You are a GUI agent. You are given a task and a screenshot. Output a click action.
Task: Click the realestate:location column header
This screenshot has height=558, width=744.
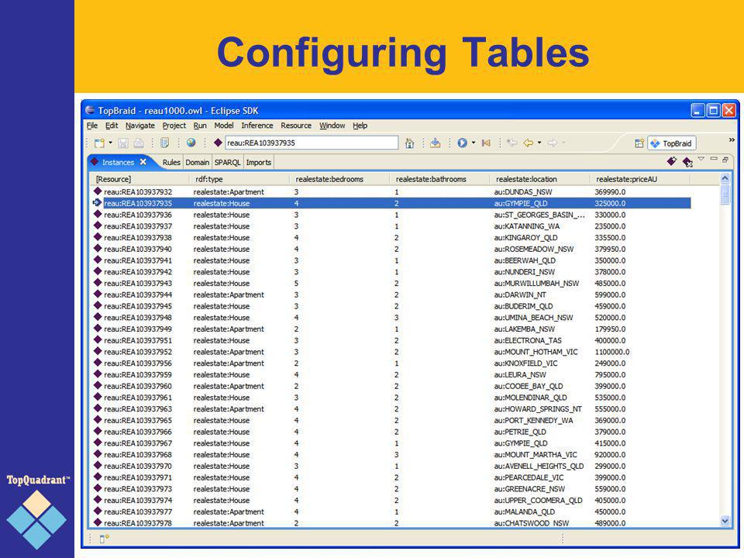[x=539, y=179]
